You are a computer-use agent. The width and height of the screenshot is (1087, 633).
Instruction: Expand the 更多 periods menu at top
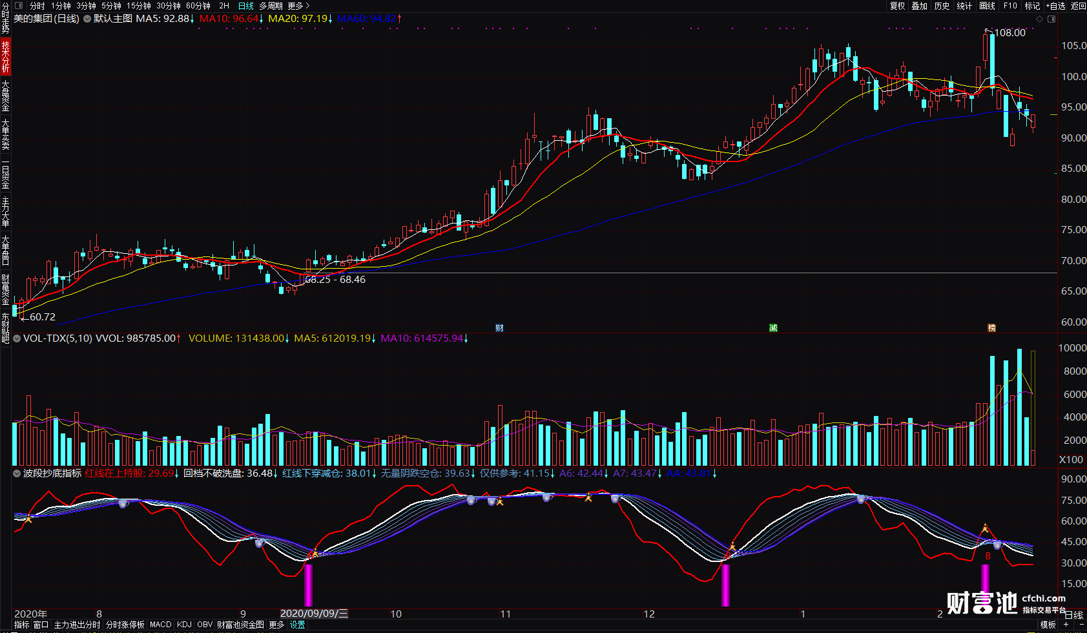(298, 6)
